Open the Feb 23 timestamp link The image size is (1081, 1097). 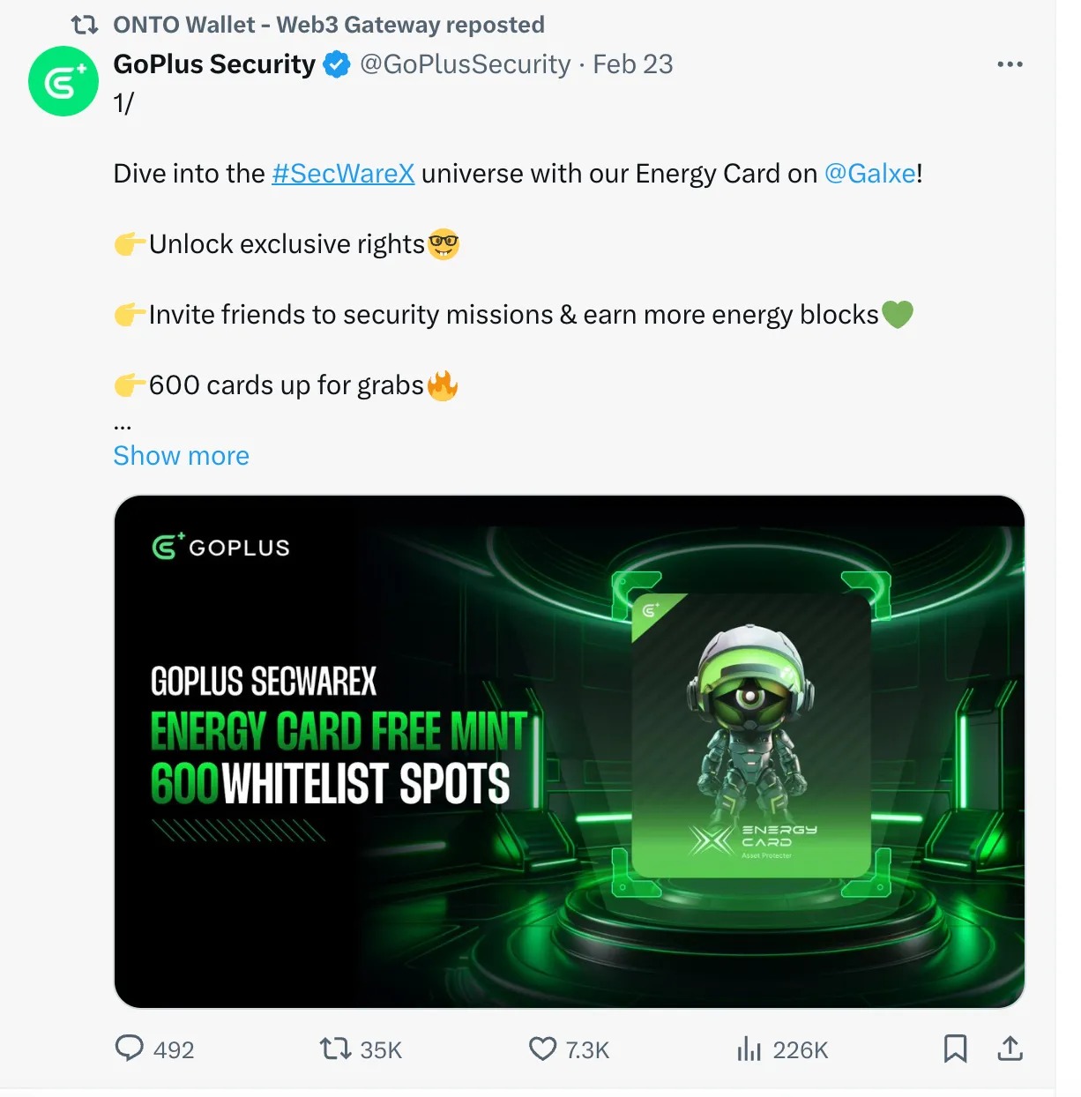(632, 64)
